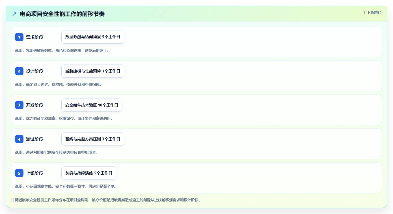Click step number badge 4
Image resolution: width=393 pixels, height=214 pixels.
(19, 139)
